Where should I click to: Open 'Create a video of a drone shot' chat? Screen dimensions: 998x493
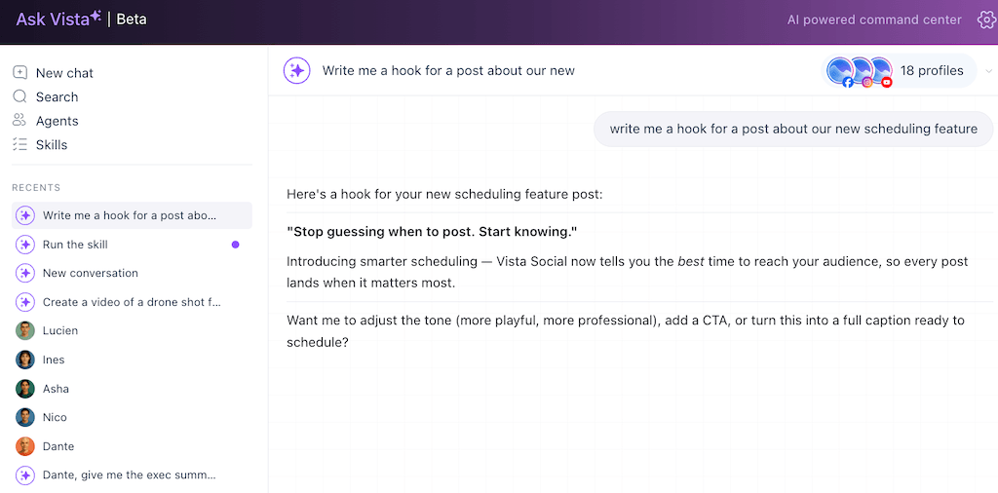click(132, 301)
